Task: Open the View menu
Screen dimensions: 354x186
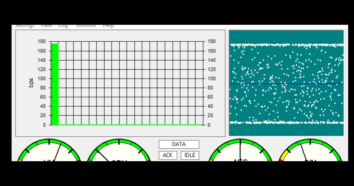Action: [x=46, y=25]
